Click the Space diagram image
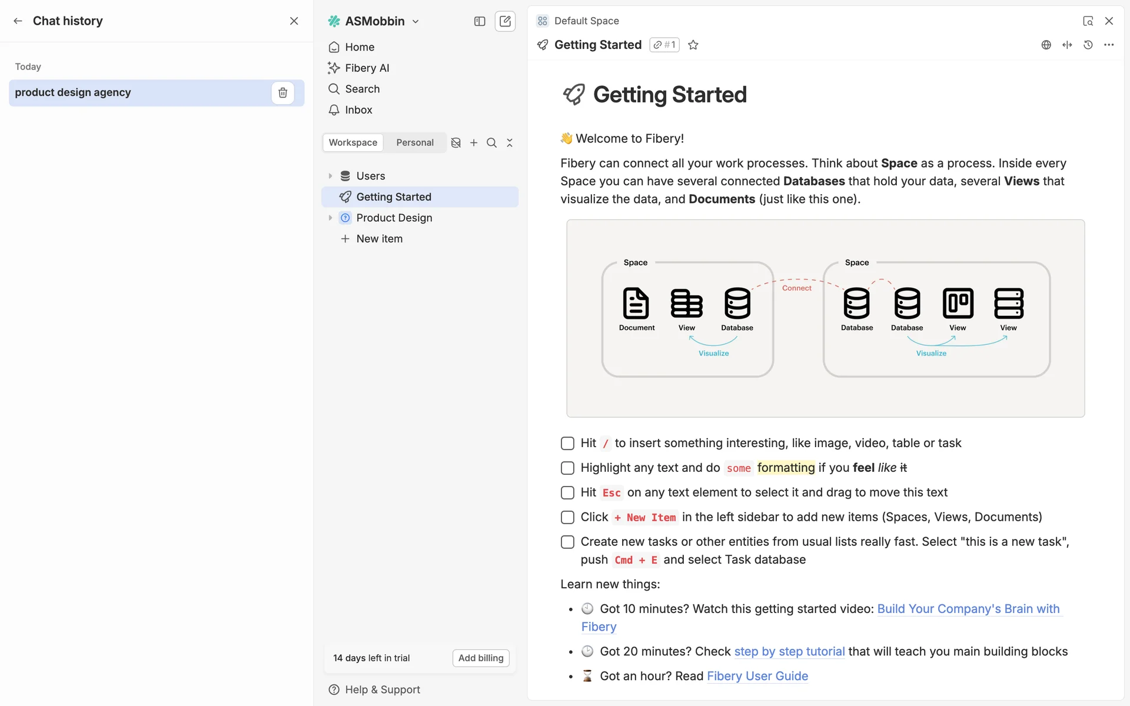The image size is (1130, 706). tap(825, 318)
